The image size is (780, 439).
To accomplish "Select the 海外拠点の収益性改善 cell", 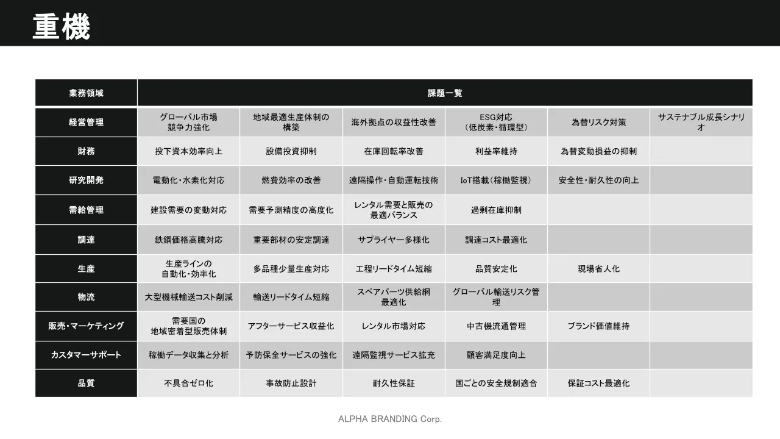I will click(x=394, y=122).
